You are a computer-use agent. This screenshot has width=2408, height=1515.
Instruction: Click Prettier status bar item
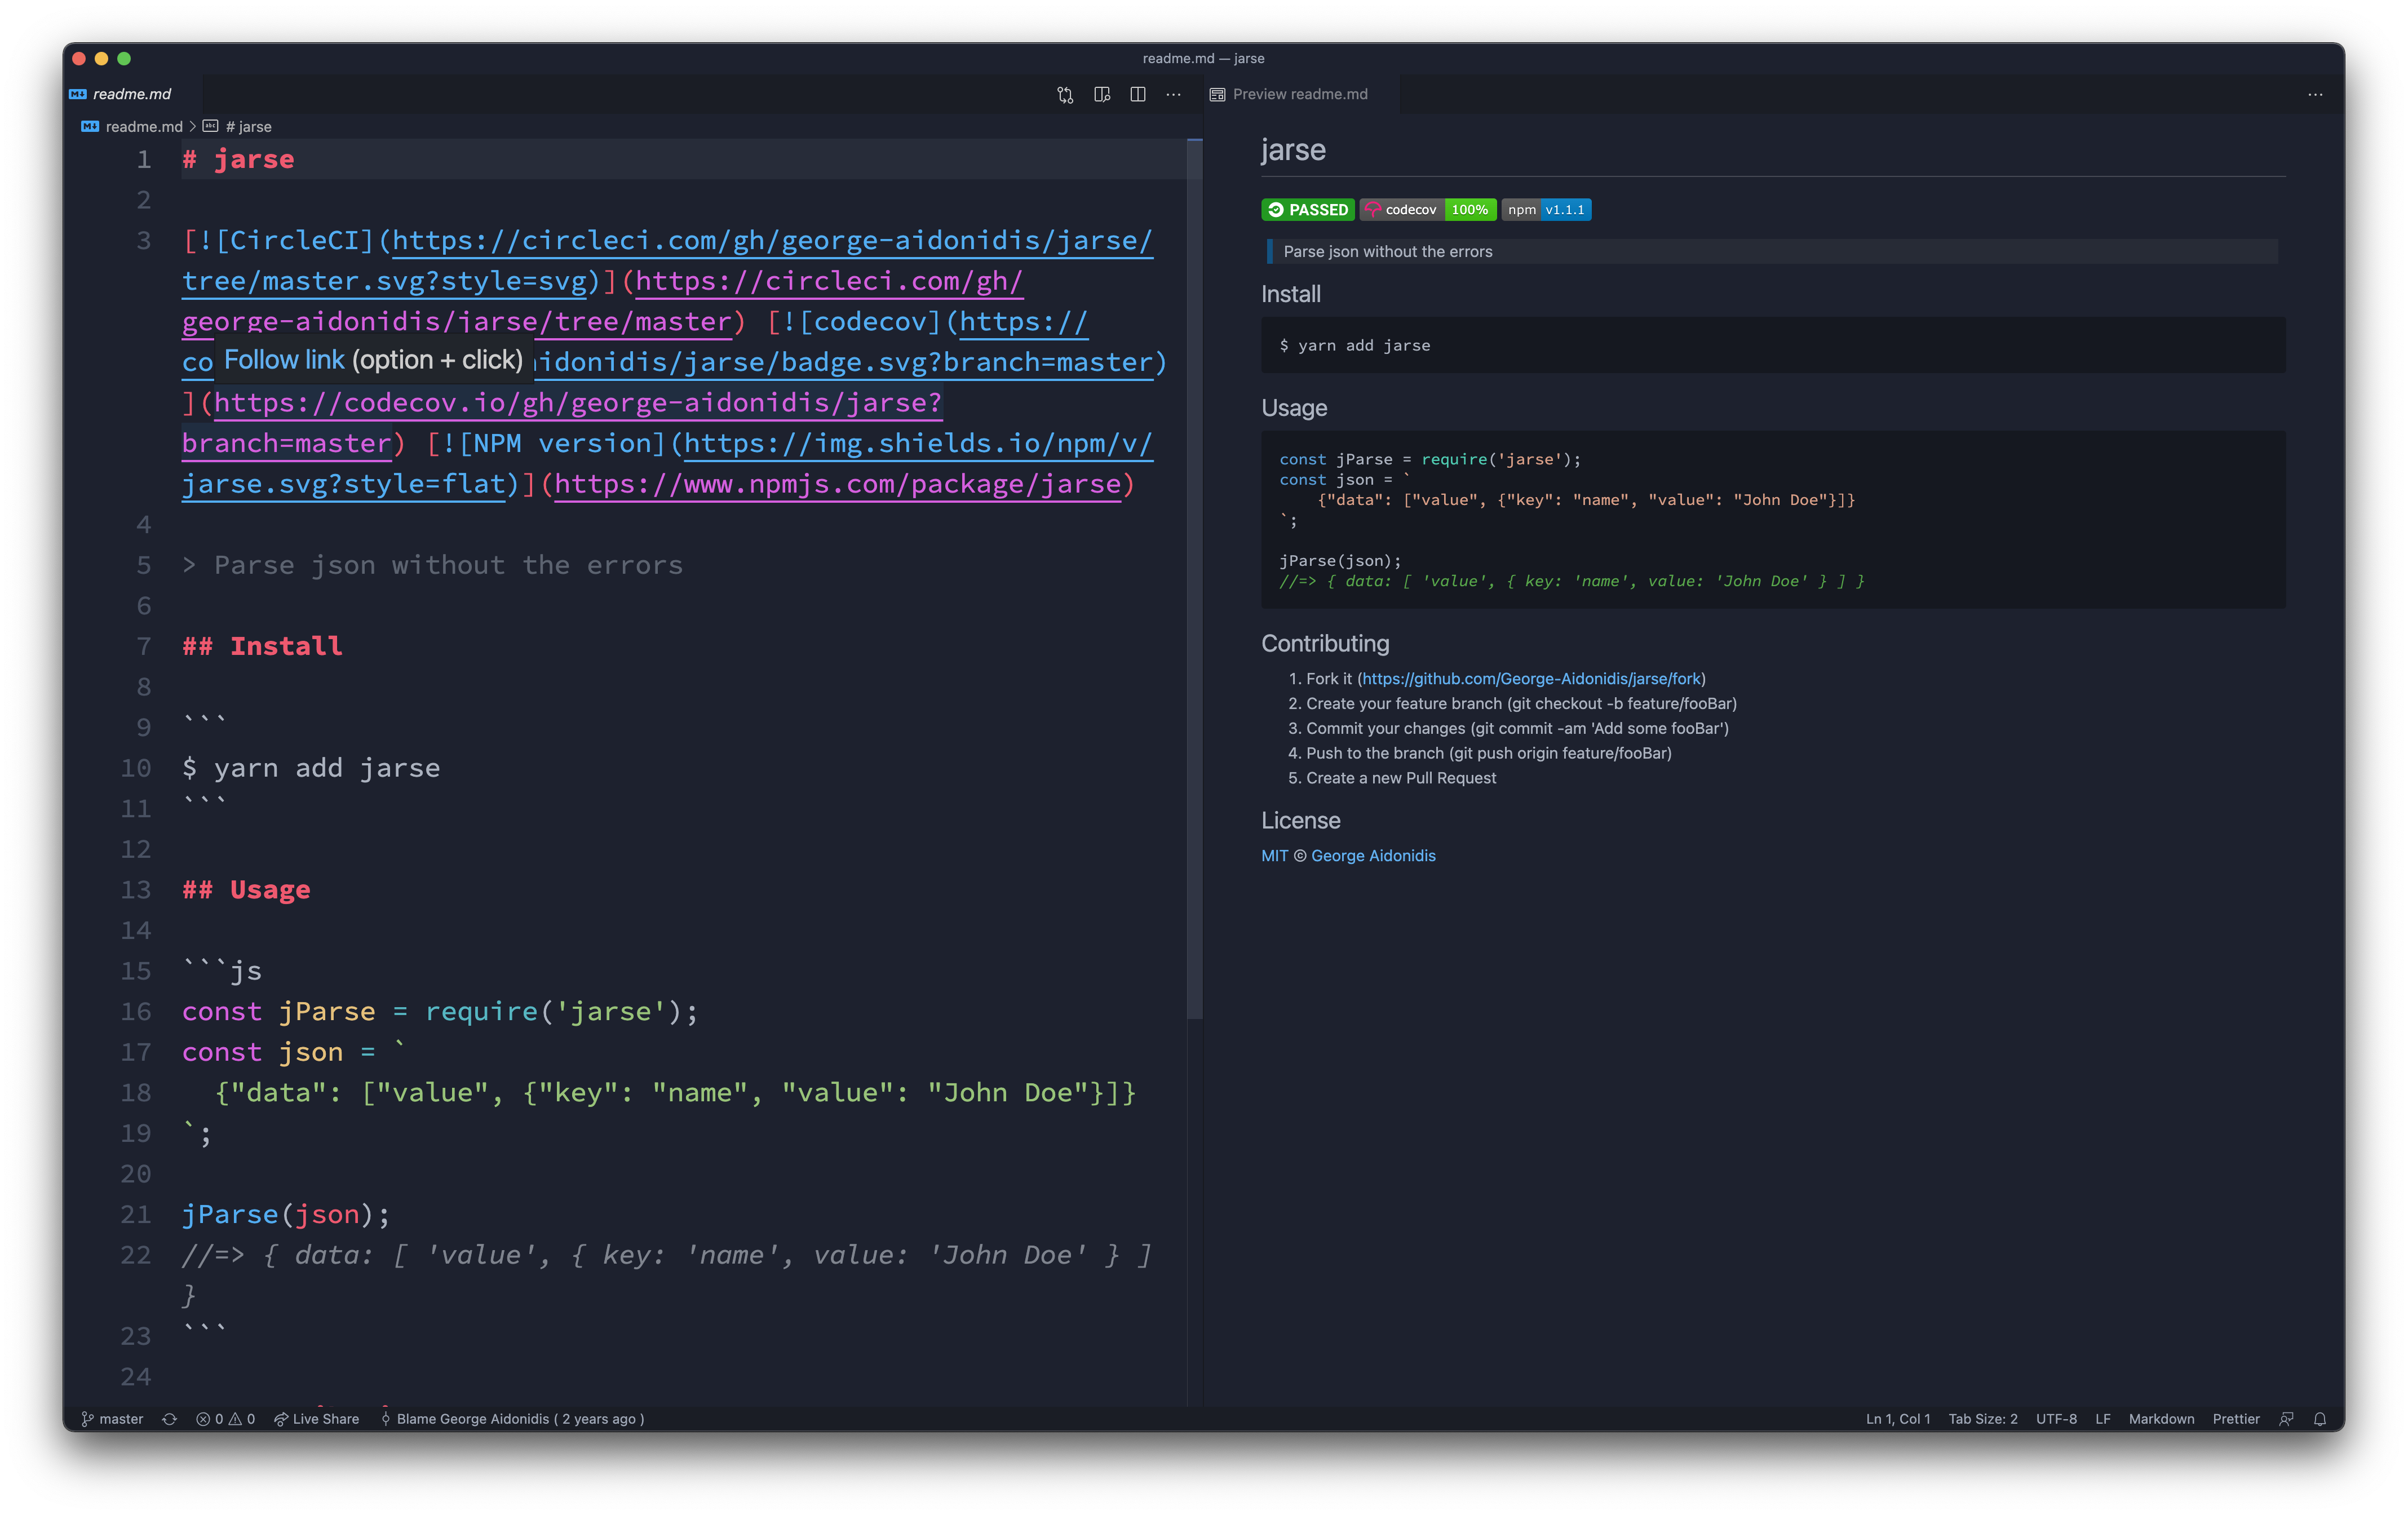(2236, 1418)
